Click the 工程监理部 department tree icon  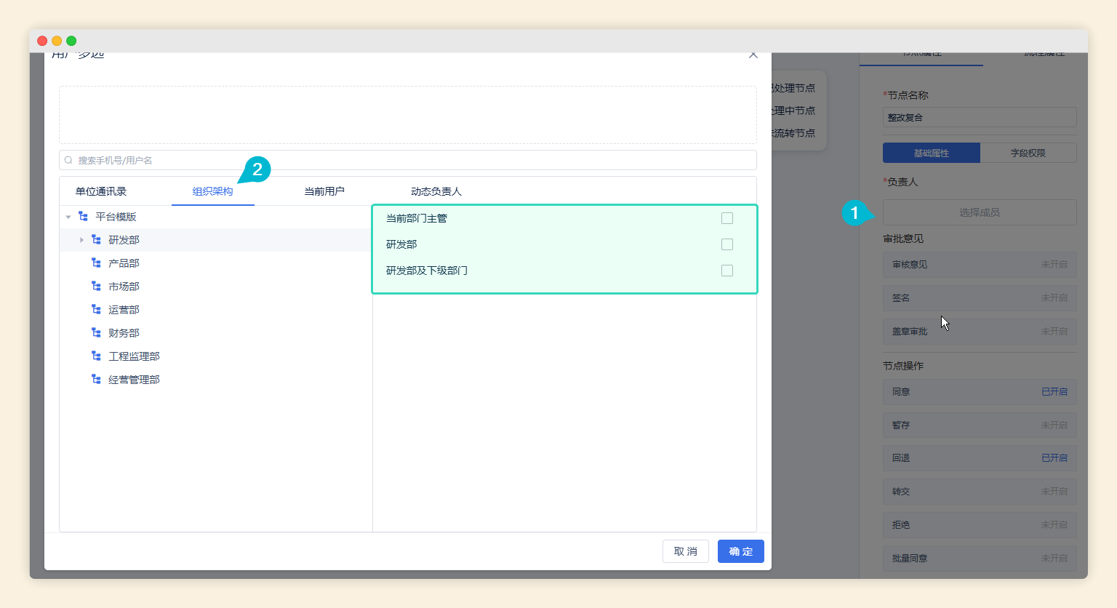(96, 356)
